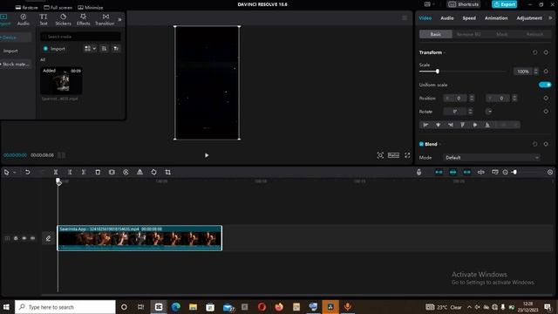Screen dimensions: 558x314
Task: Click the rotation dial control
Action: (x=489, y=112)
